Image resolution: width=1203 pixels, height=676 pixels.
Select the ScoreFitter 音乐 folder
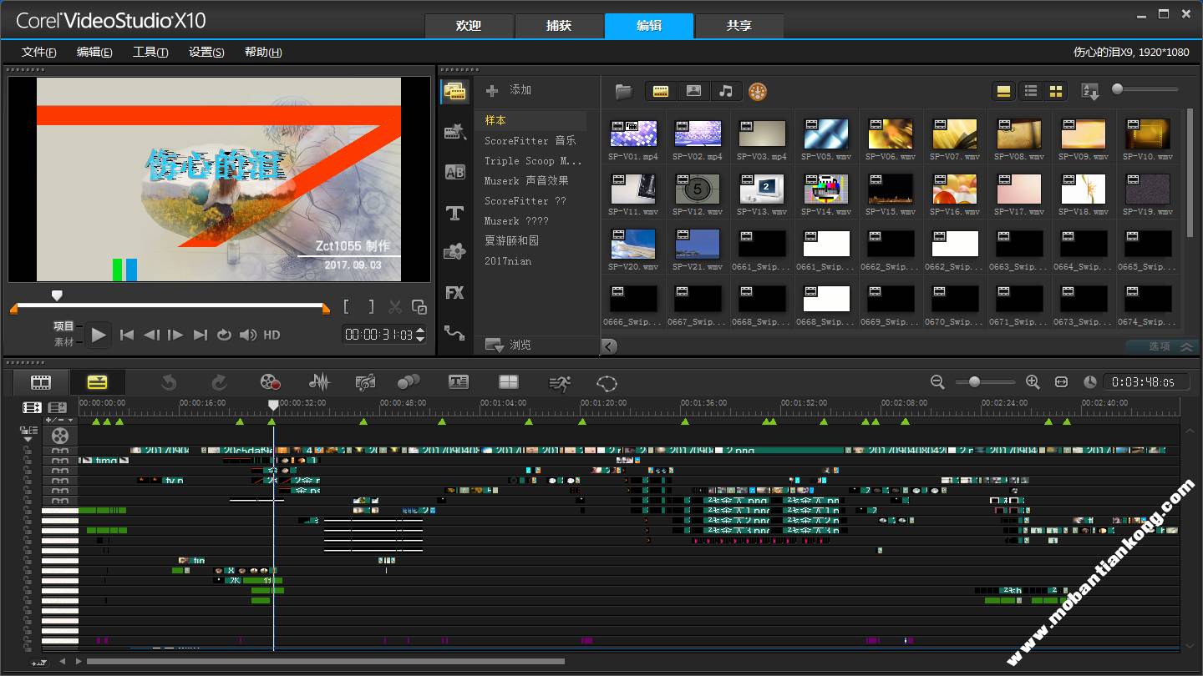[x=530, y=140]
